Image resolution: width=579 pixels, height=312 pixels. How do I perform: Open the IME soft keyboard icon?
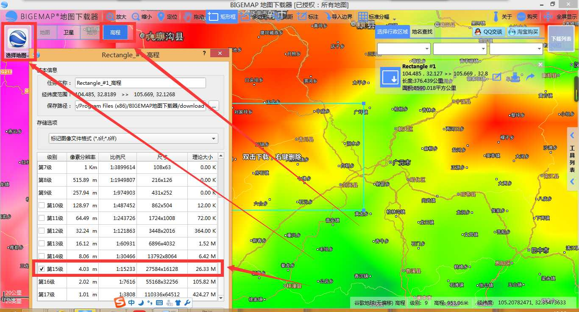pos(159,303)
